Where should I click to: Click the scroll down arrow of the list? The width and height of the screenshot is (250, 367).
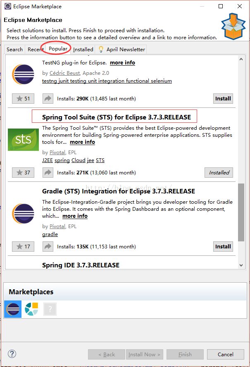click(x=241, y=265)
